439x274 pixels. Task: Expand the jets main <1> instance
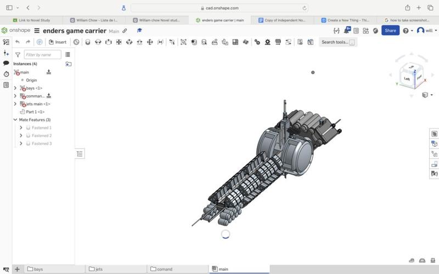click(15, 104)
